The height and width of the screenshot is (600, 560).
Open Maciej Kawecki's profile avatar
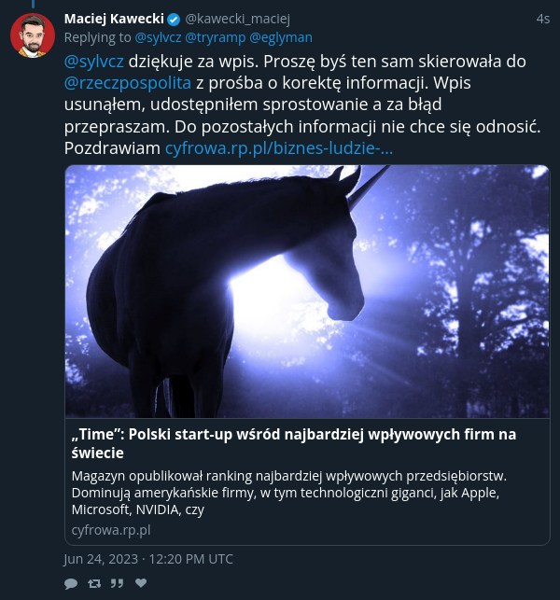click(x=33, y=35)
